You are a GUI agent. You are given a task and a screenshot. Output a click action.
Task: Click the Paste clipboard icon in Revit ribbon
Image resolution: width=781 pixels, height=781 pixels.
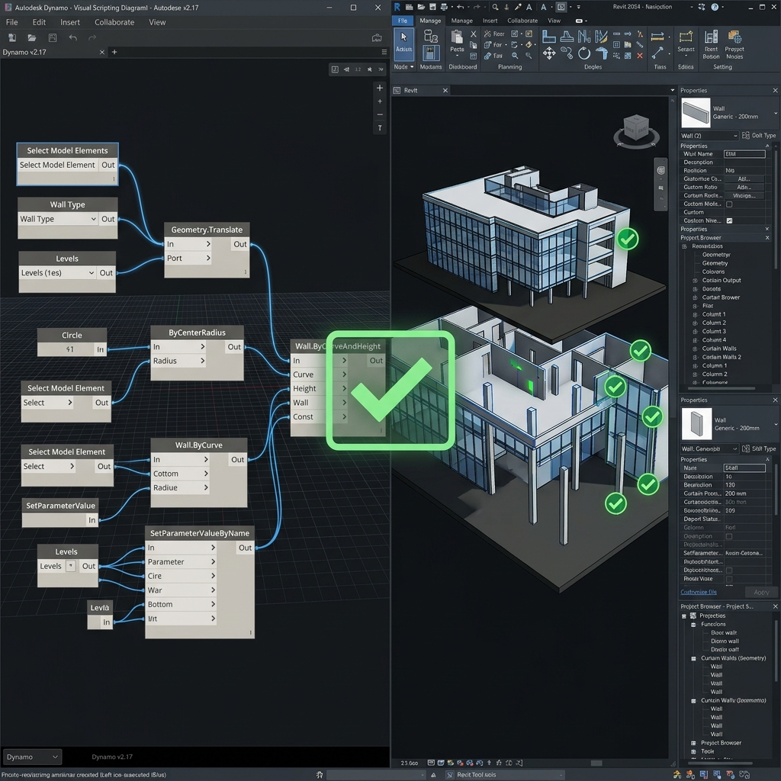(x=456, y=37)
